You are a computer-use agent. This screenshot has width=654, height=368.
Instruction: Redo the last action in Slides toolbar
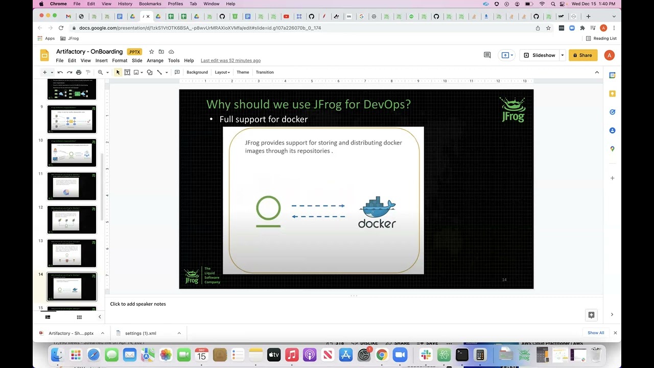(69, 72)
